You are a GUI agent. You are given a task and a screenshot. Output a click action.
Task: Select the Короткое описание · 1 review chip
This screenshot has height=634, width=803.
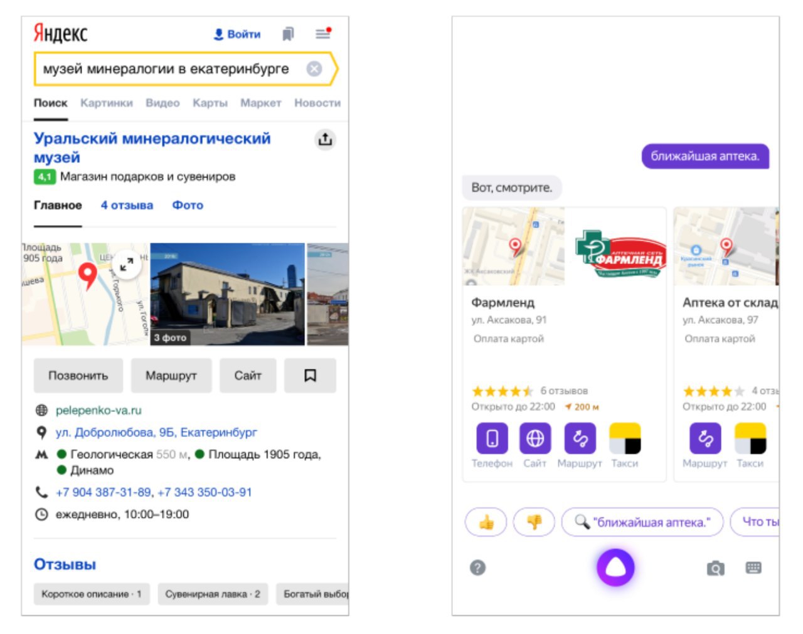point(92,594)
